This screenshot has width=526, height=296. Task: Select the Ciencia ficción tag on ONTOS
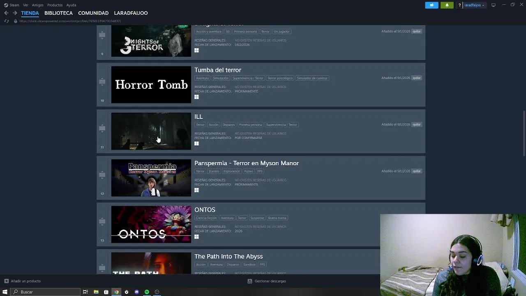click(x=206, y=218)
